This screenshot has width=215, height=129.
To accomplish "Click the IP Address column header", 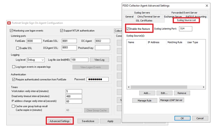I will click(x=156, y=42).
